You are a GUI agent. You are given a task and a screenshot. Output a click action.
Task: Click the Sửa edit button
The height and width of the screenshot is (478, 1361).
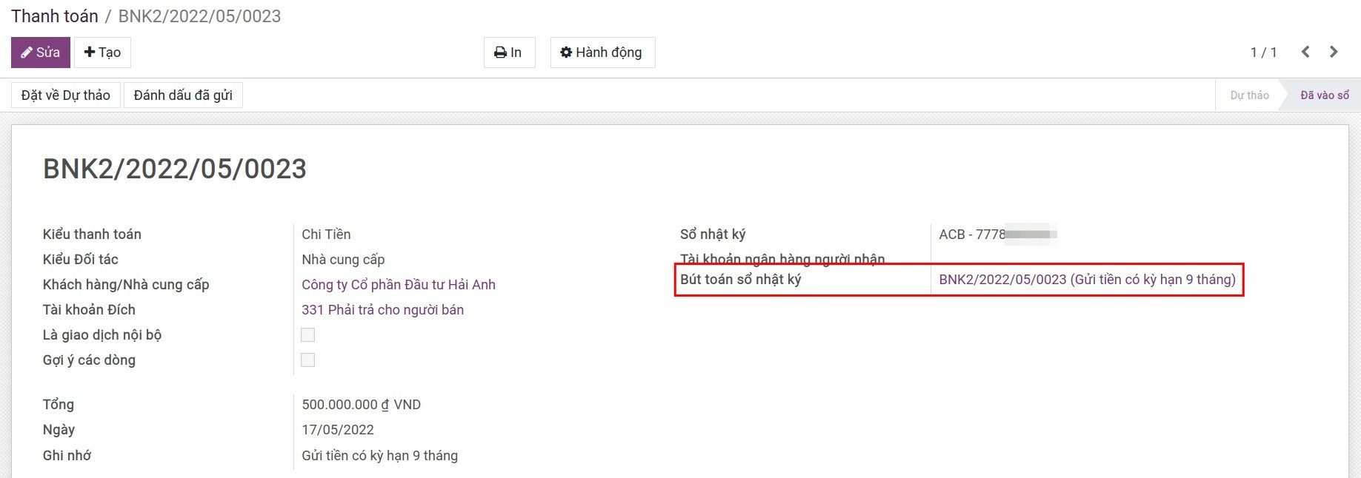41,53
